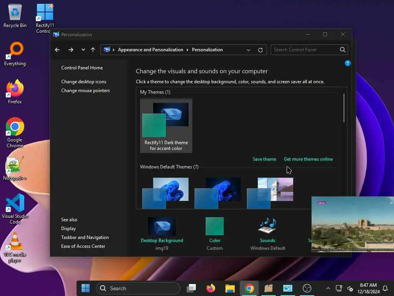Open the help question mark icon
The width and height of the screenshot is (394, 296).
point(347,63)
